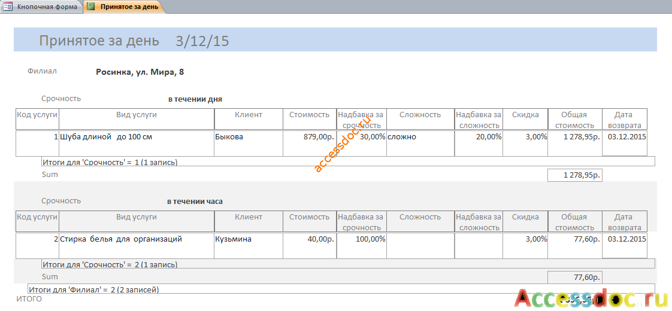Click the Sum field 77,60р. of the second group

coord(575,277)
